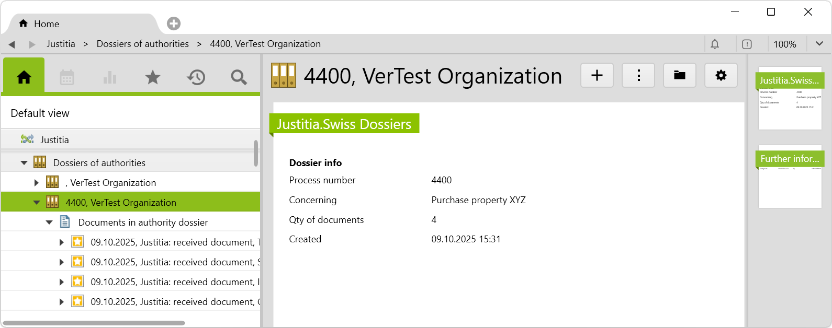Click the horizontal scrollbar in tree panel
This screenshot has width=832, height=328.
tap(94, 323)
